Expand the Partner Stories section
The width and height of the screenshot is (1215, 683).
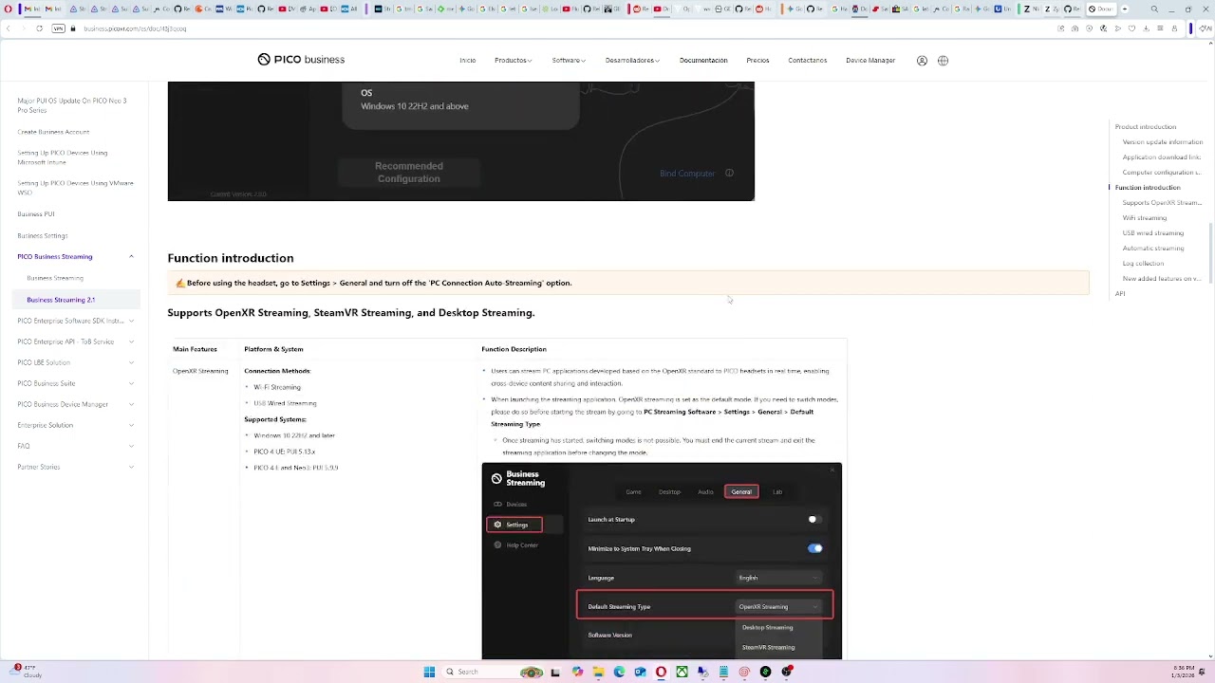pos(131,467)
